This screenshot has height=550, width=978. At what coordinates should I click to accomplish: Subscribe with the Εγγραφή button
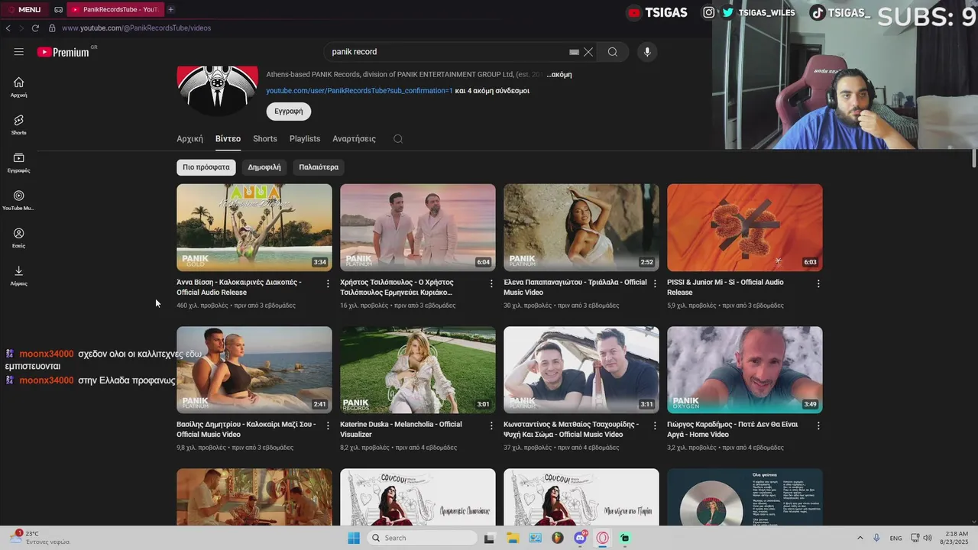tap(288, 112)
